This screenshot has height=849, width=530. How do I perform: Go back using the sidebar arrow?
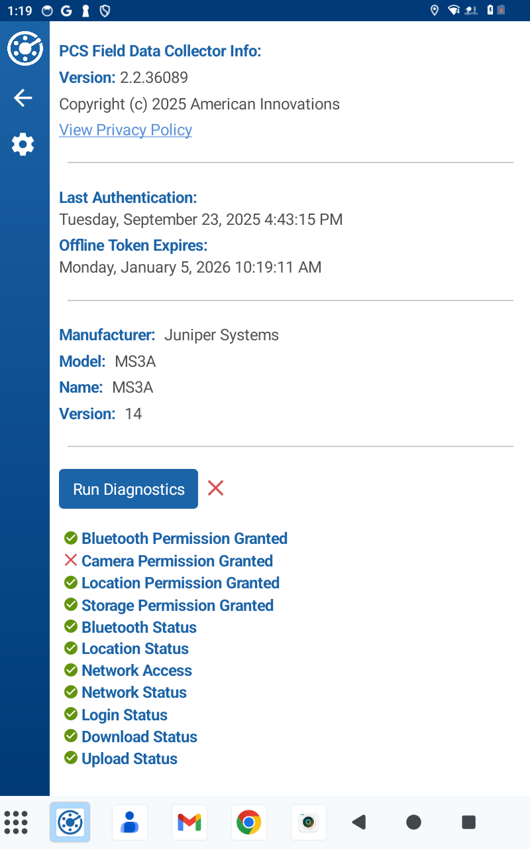(23, 98)
